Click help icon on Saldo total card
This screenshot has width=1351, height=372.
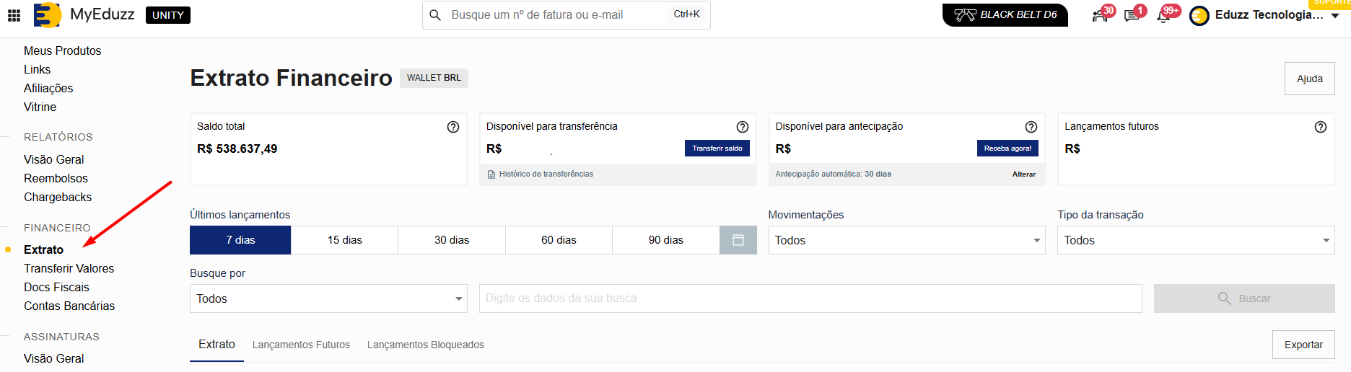point(453,127)
